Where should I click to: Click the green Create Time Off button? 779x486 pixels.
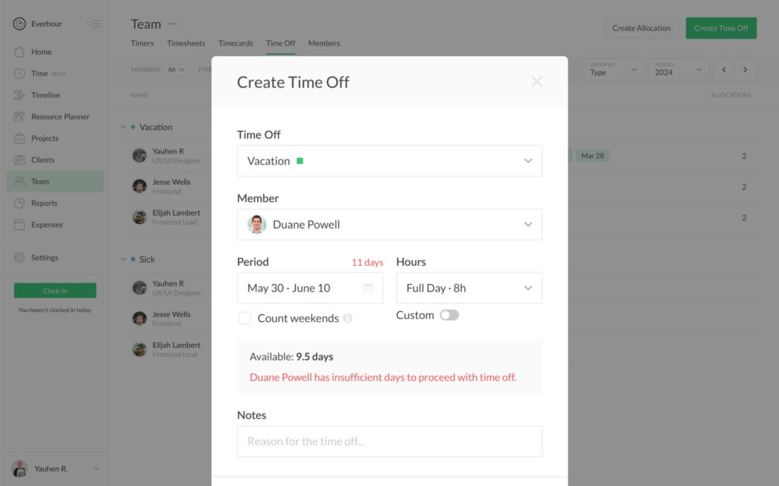721,28
